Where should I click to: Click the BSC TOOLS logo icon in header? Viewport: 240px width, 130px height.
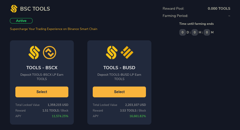point(14,9)
